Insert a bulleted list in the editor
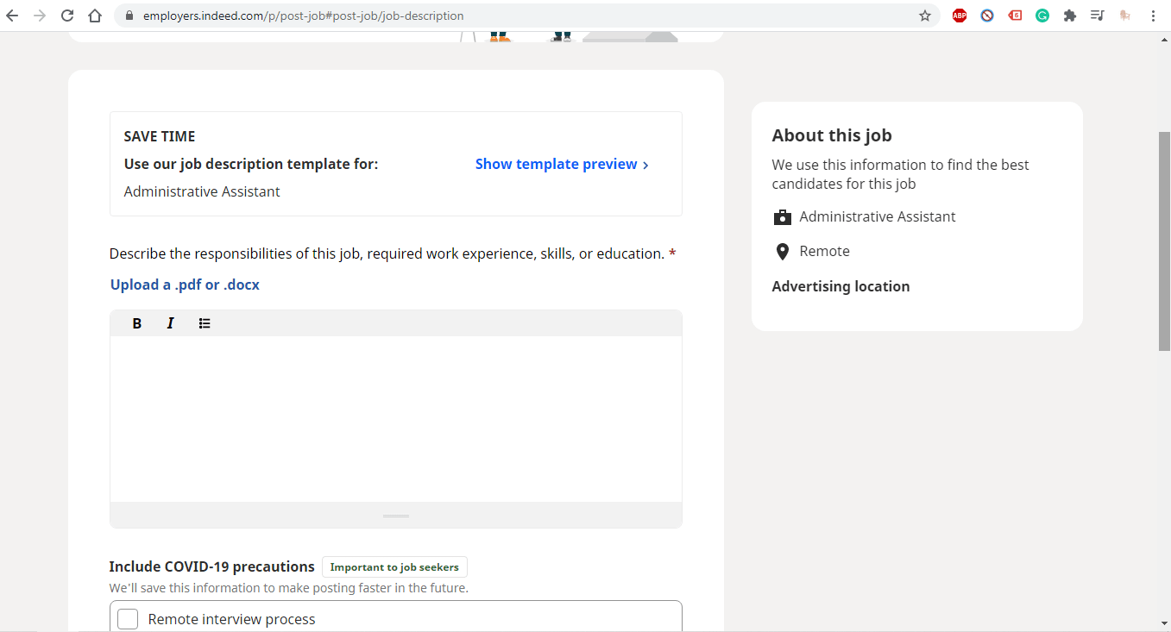Image resolution: width=1171 pixels, height=632 pixels. click(x=205, y=322)
